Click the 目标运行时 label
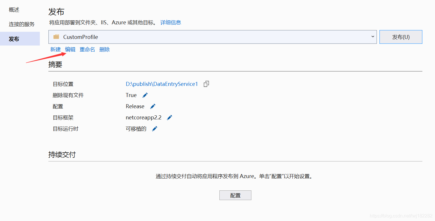Image resolution: width=435 pixels, height=221 pixels. 66,129
